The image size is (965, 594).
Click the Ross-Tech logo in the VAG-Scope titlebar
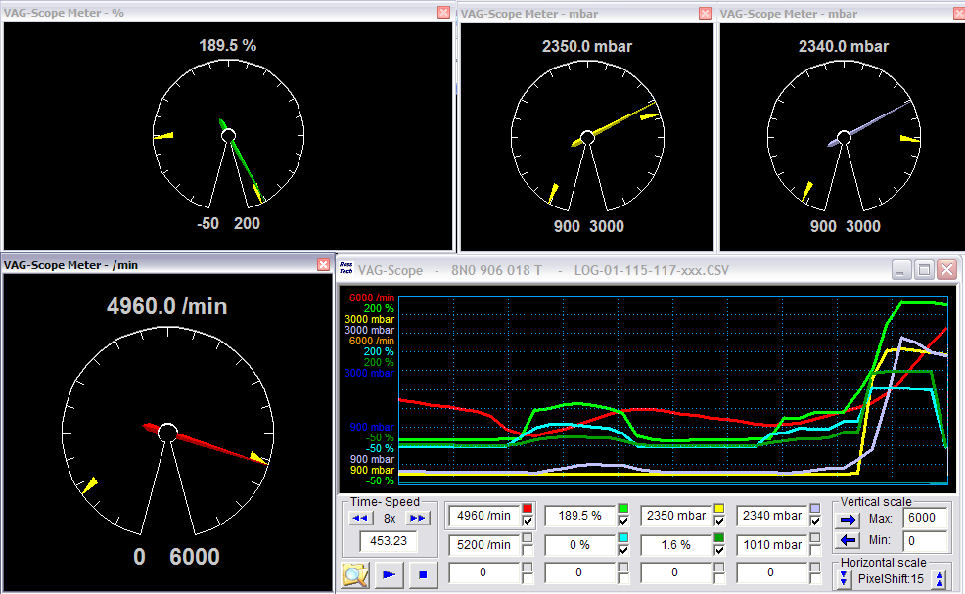pos(348,270)
